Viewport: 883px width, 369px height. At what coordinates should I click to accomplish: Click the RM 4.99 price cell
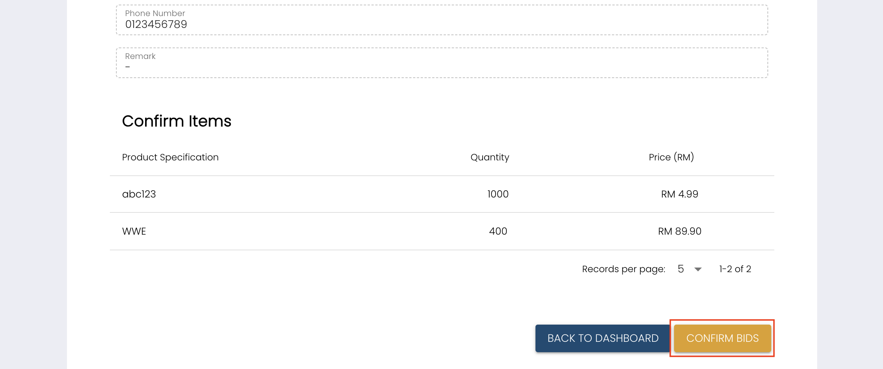(x=679, y=194)
